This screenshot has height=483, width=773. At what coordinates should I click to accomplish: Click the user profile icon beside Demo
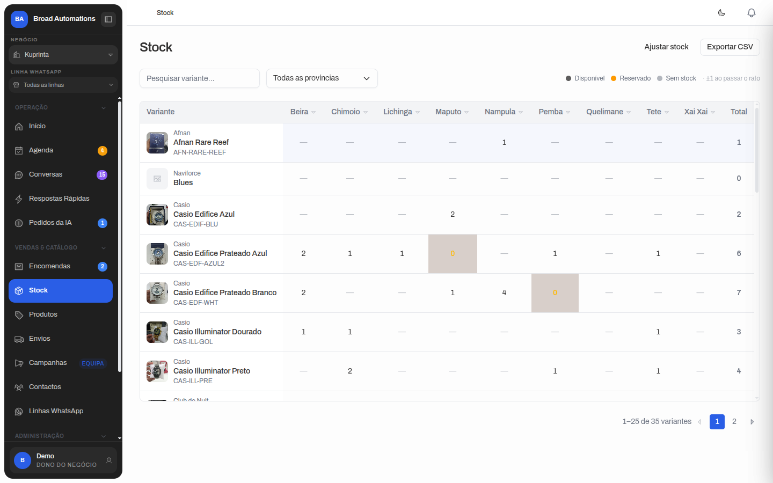109,460
